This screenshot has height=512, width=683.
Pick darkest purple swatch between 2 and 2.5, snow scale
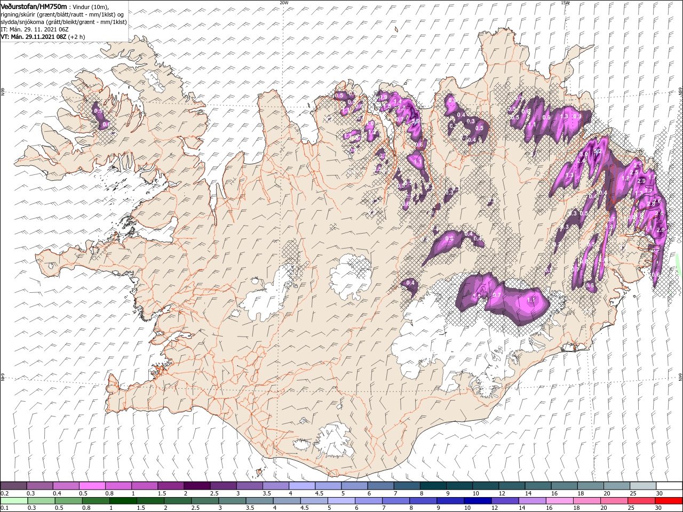[196, 486]
